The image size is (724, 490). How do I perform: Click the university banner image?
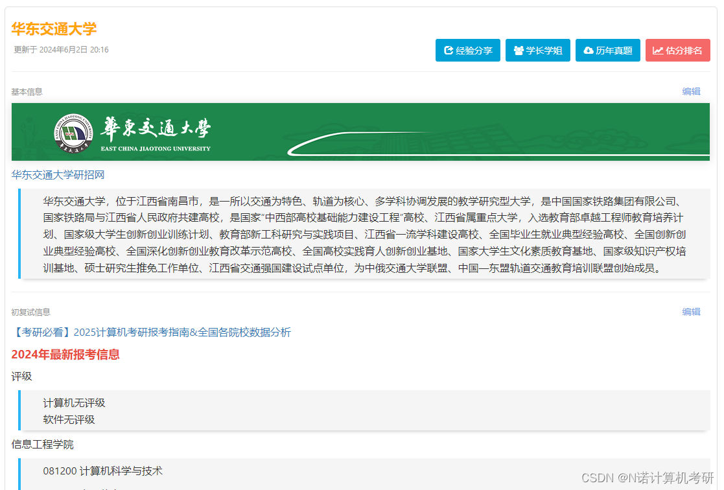[360, 132]
